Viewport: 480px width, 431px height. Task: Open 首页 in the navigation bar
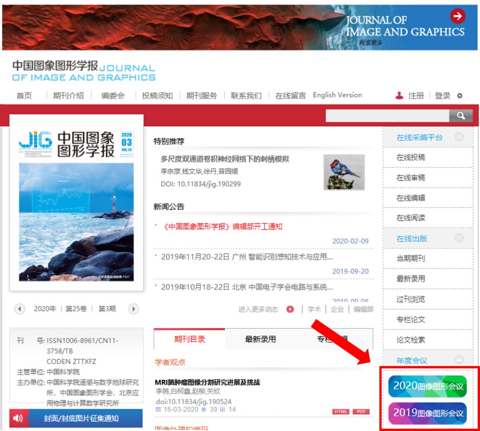click(24, 96)
